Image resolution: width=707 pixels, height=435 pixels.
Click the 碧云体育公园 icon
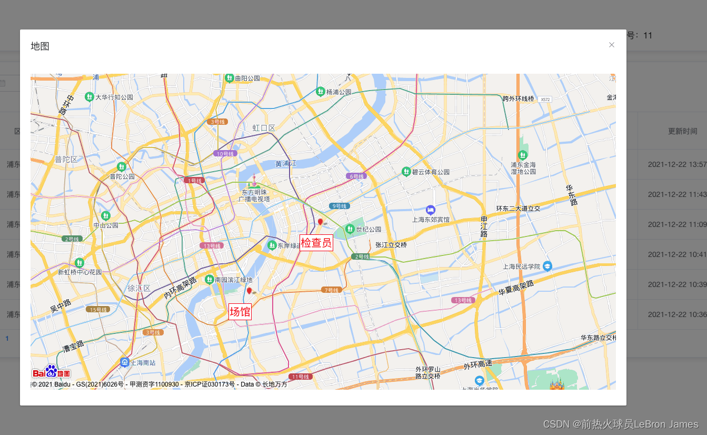pos(406,172)
